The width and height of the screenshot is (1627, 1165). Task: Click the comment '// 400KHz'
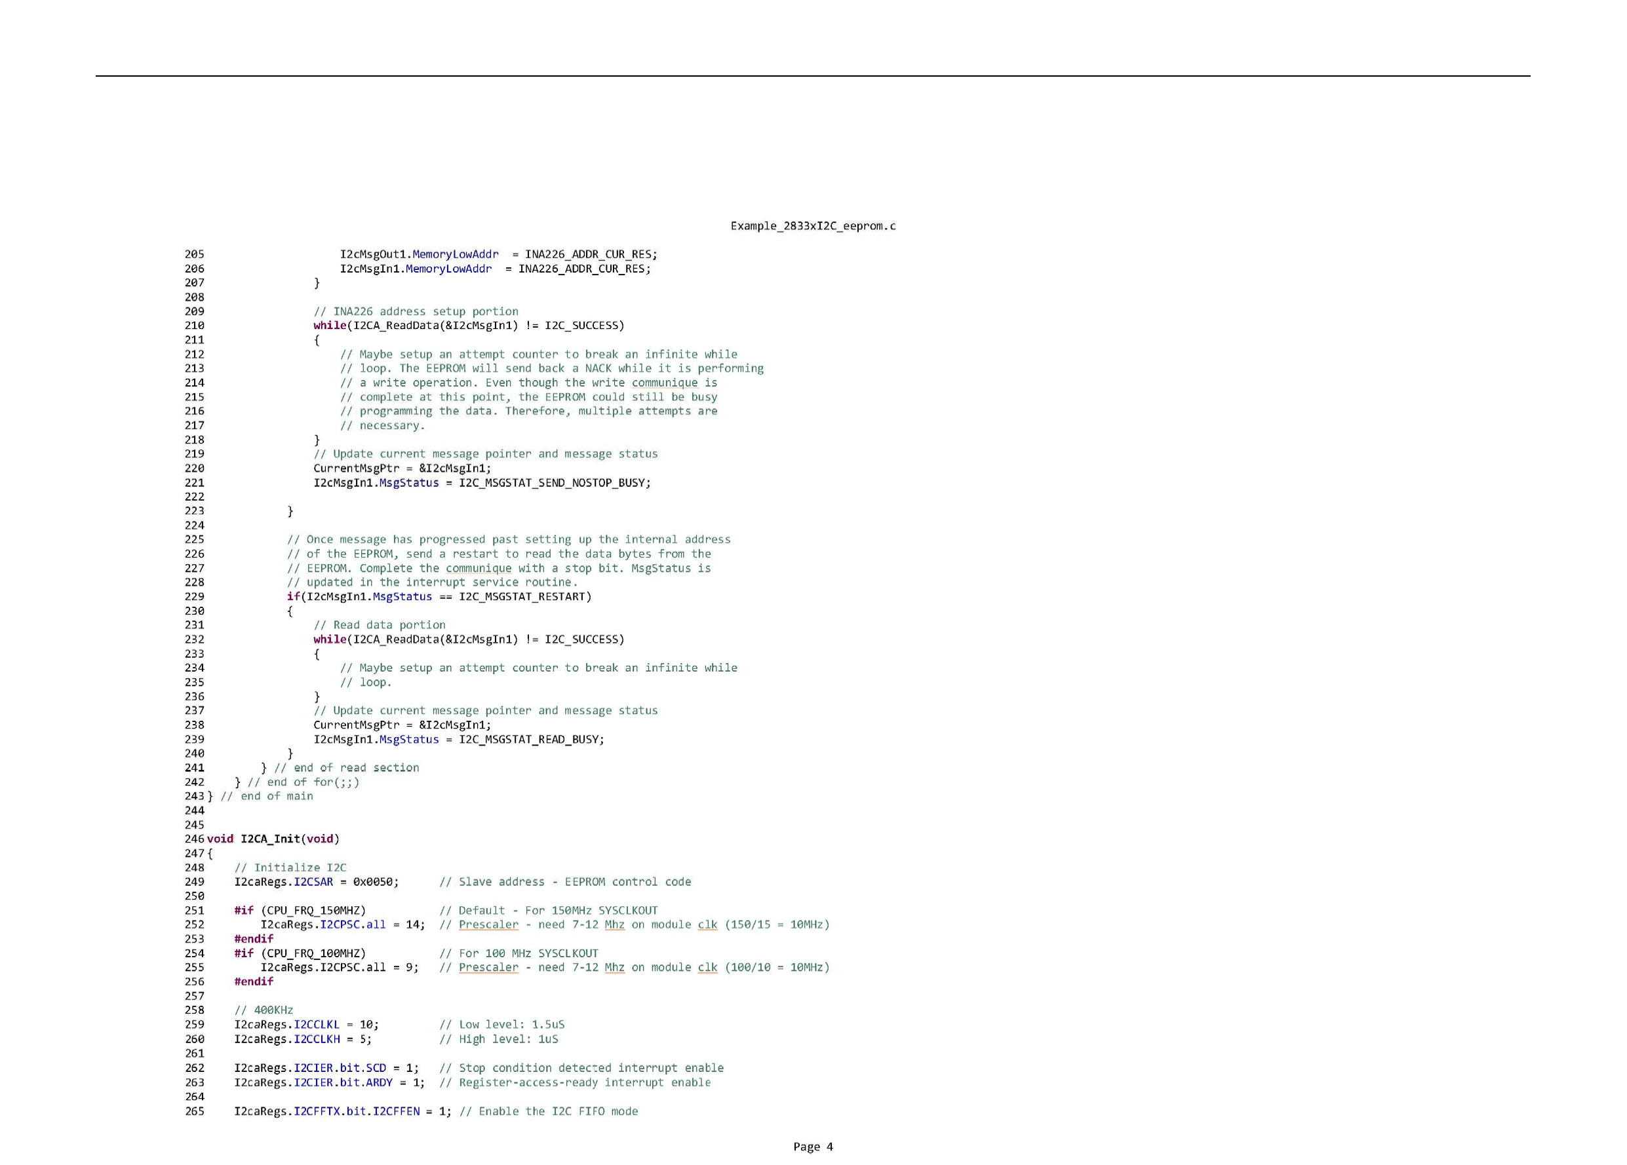pos(264,1010)
